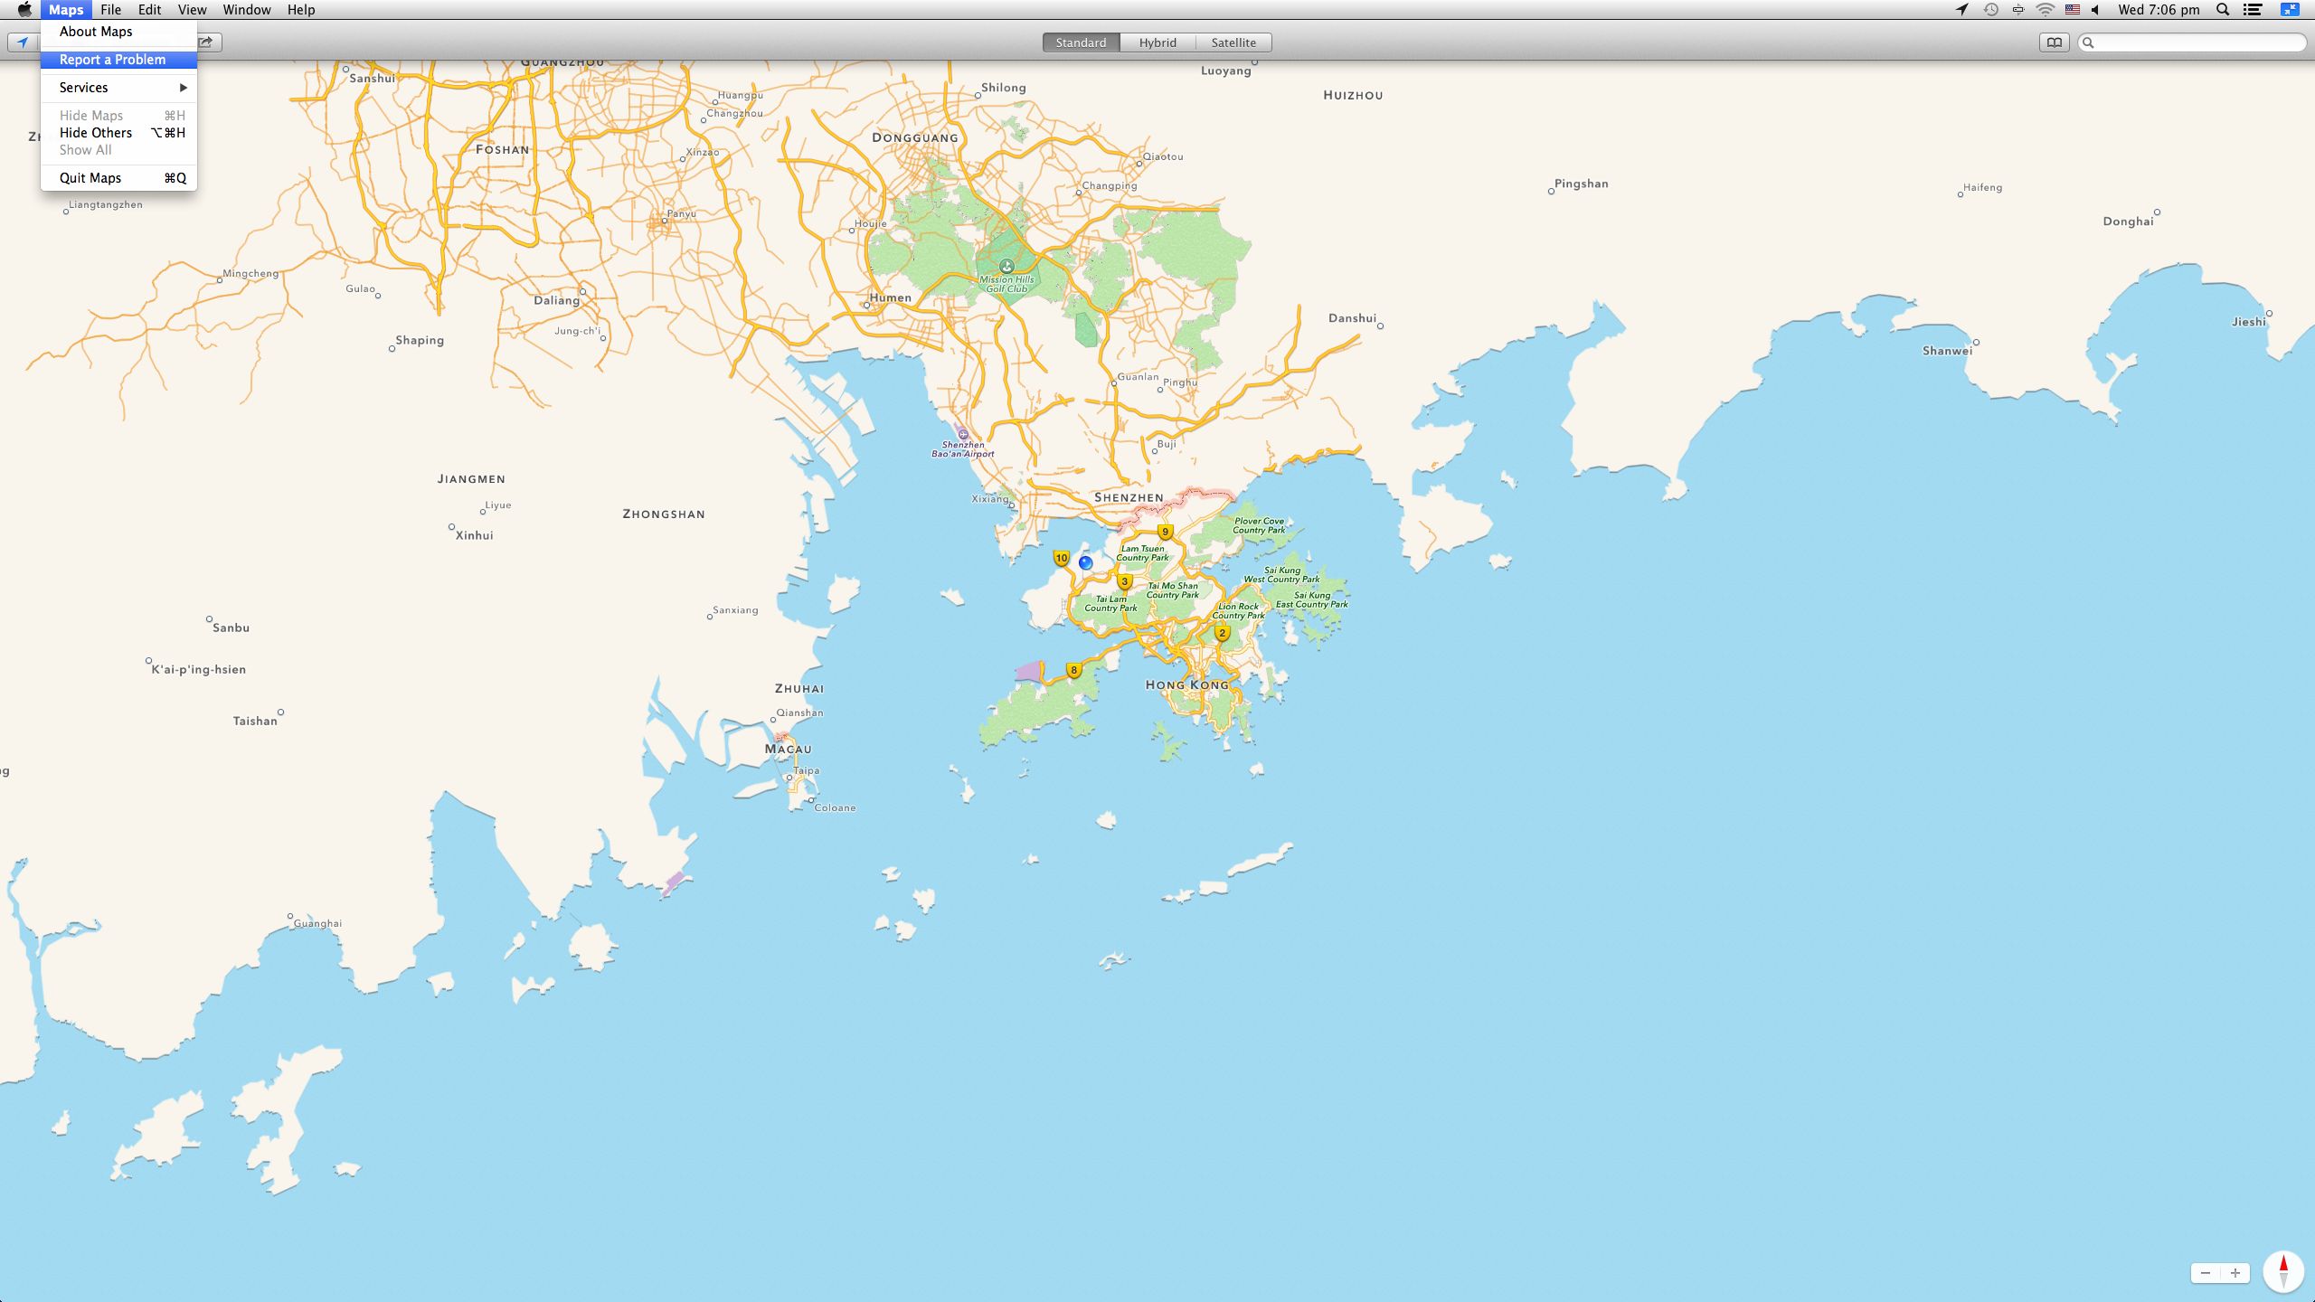Click highway shield number 2

[1222, 633]
